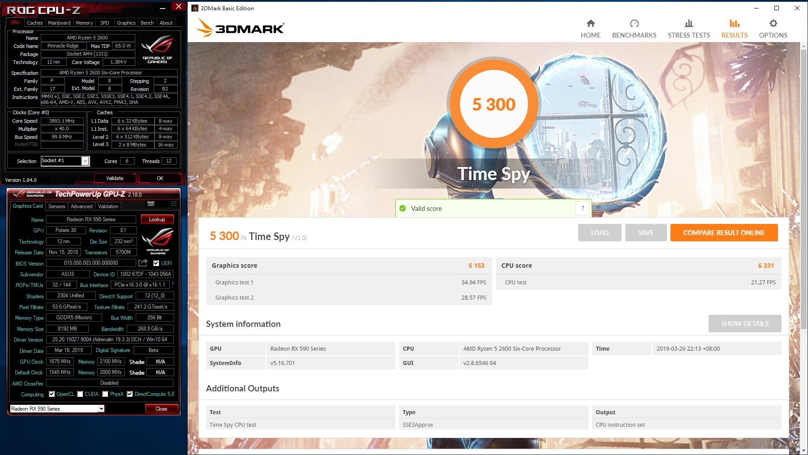
Task: Open STRESS TESTS section in 3DMark
Action: [688, 29]
